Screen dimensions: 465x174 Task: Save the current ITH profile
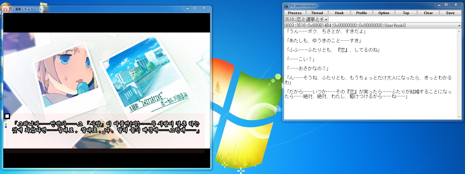pyautogui.click(x=450, y=13)
